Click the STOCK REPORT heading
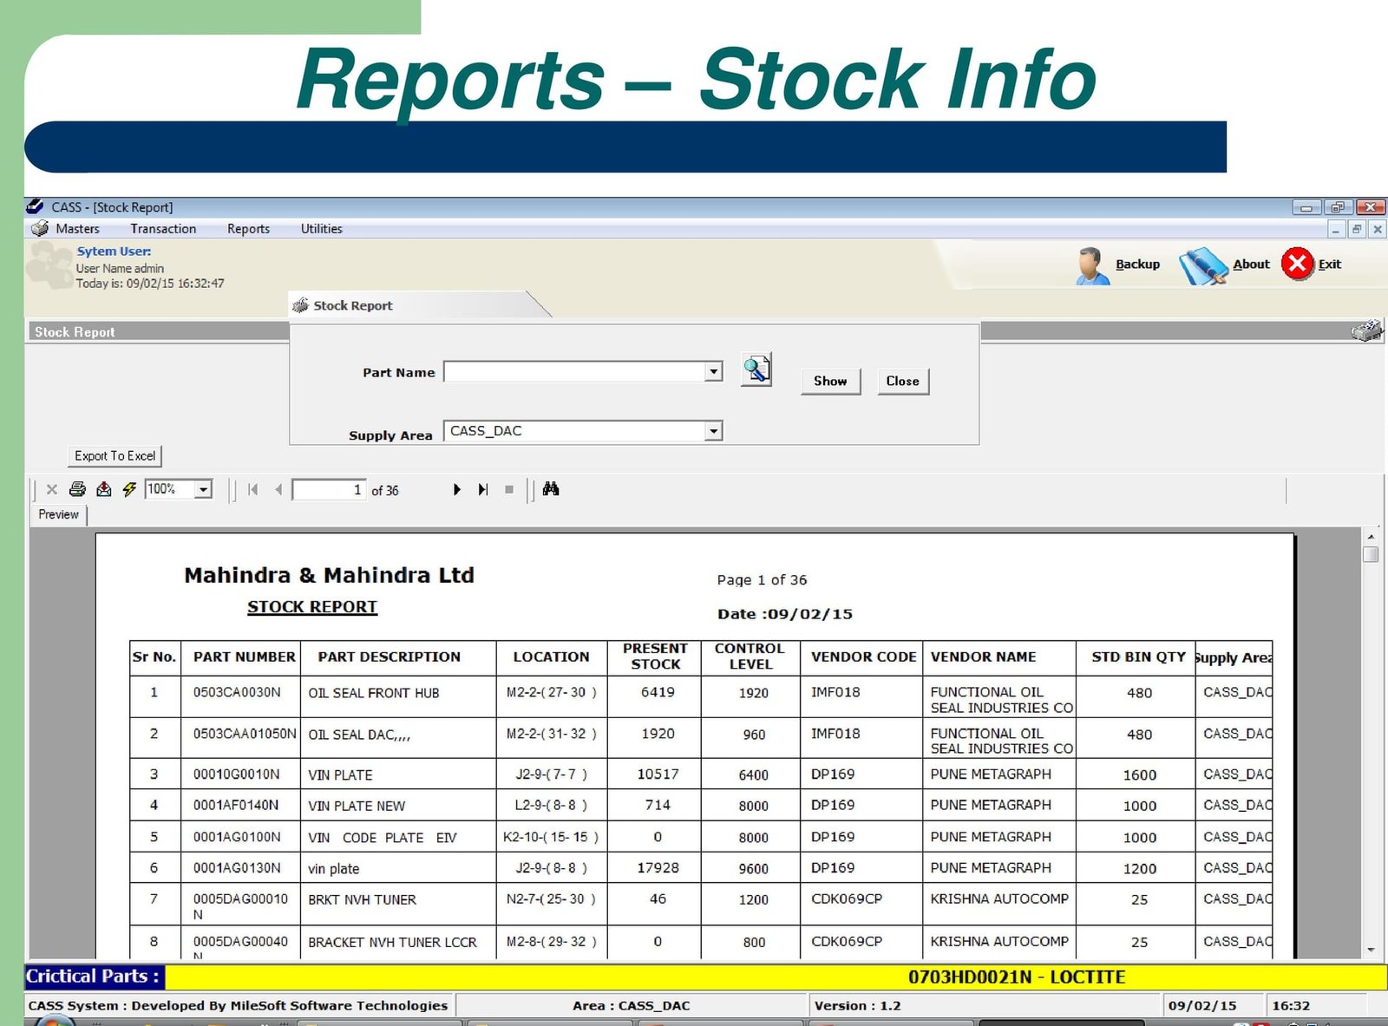The image size is (1388, 1026). 312,607
